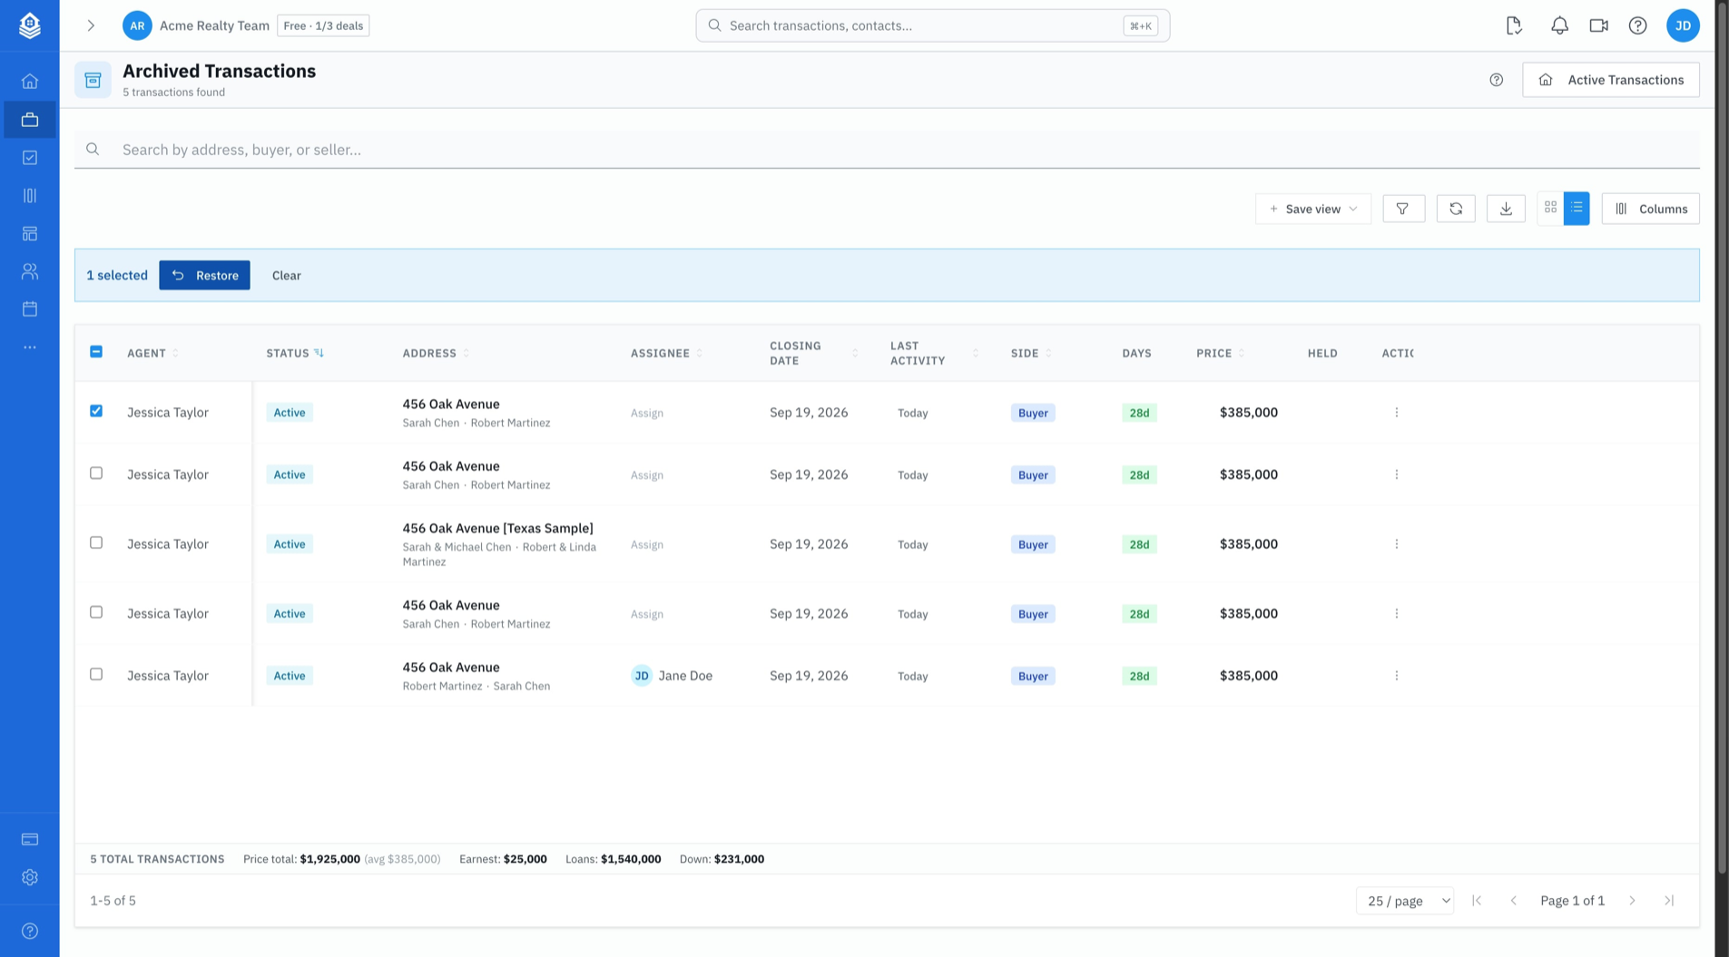Focus the global search transactions field
The width and height of the screenshot is (1729, 957).
932,25
